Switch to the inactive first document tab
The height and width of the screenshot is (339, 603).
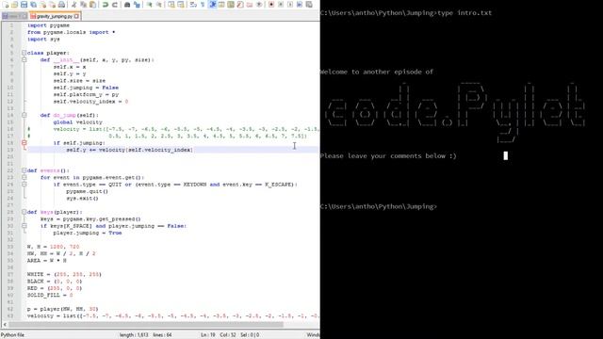14,16
